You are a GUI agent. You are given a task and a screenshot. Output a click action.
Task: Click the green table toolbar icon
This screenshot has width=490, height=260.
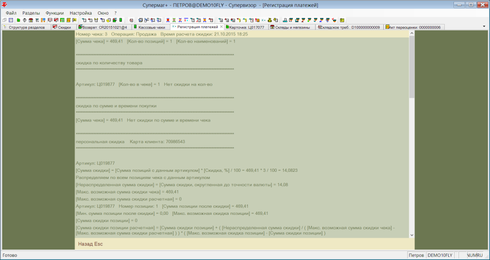[62, 20]
